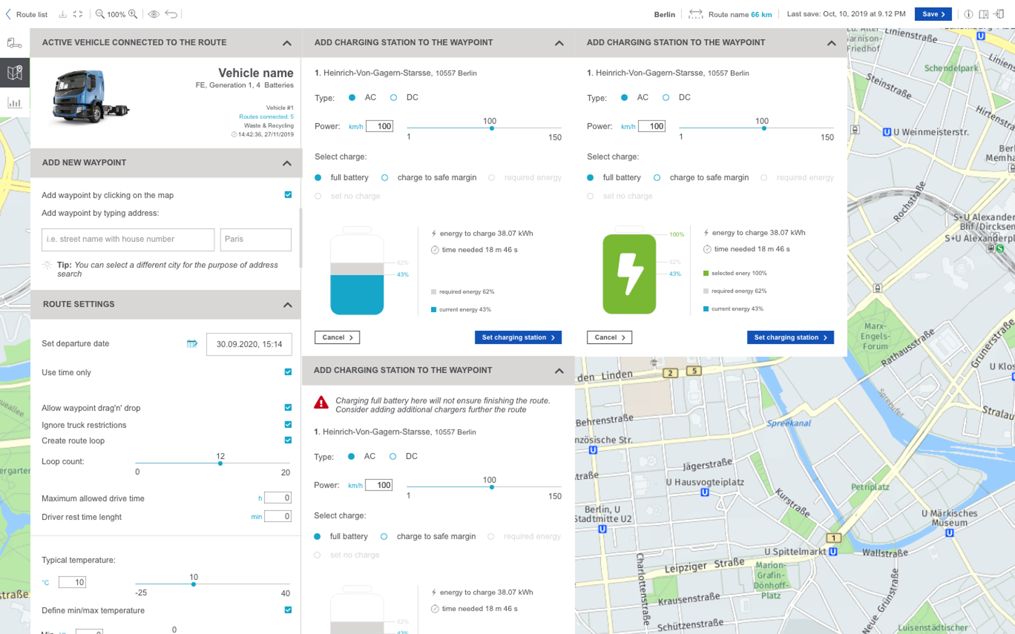Click the Paris city input field
Viewport: 1015px width, 634px height.
point(256,240)
